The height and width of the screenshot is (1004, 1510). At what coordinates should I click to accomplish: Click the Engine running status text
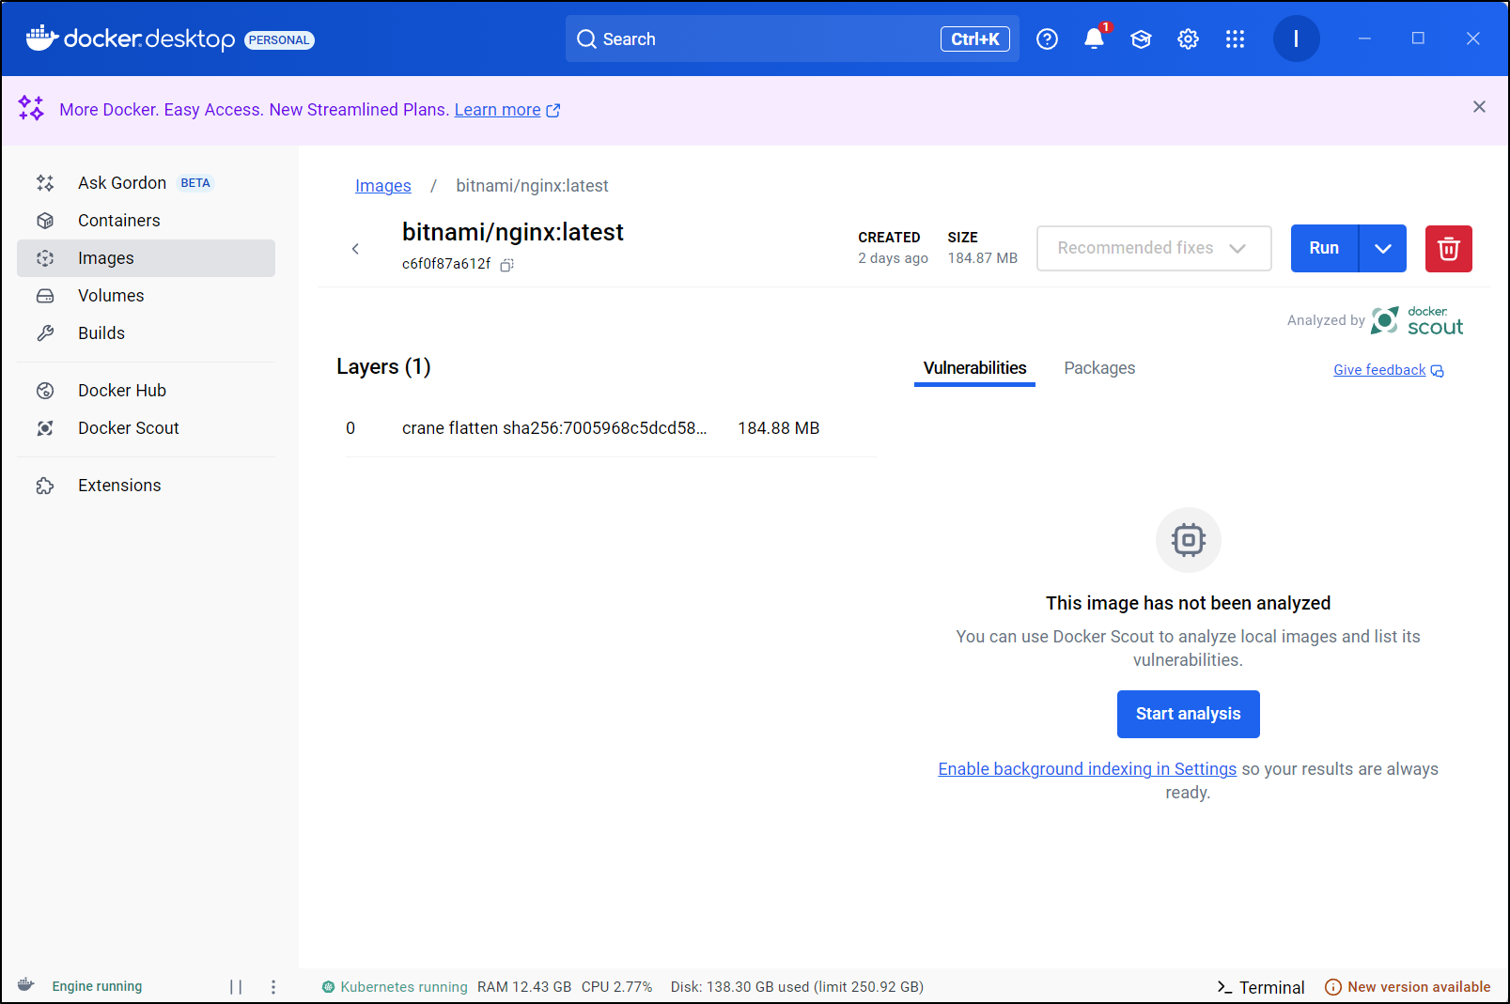(97, 986)
